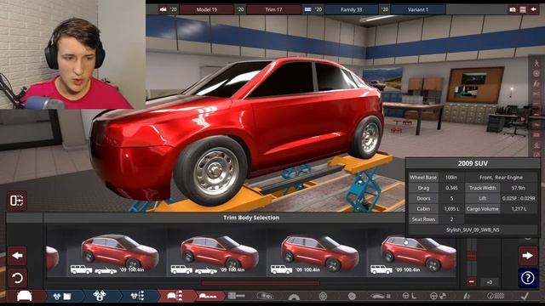Click the Seat Rows label
The image size is (545, 306).
tap(423, 219)
